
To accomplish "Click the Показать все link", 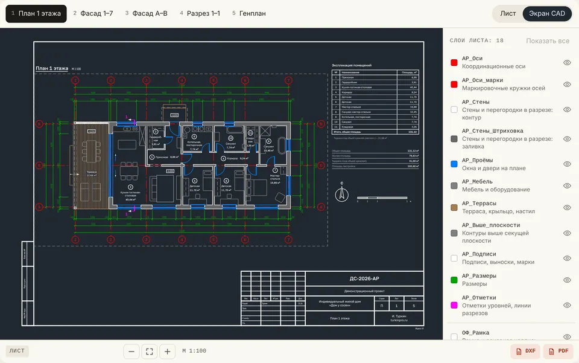I will (547, 41).
